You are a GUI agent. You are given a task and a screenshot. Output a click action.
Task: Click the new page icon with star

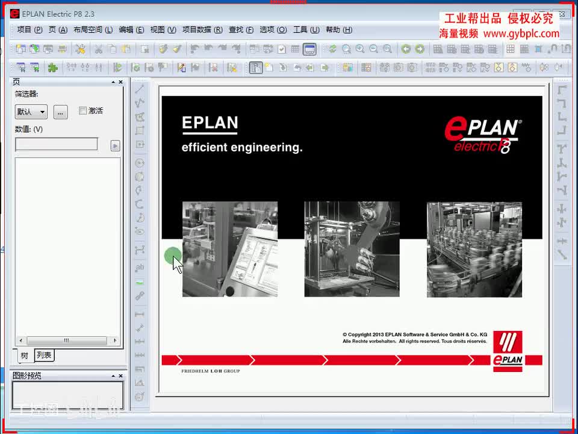[x=269, y=68]
